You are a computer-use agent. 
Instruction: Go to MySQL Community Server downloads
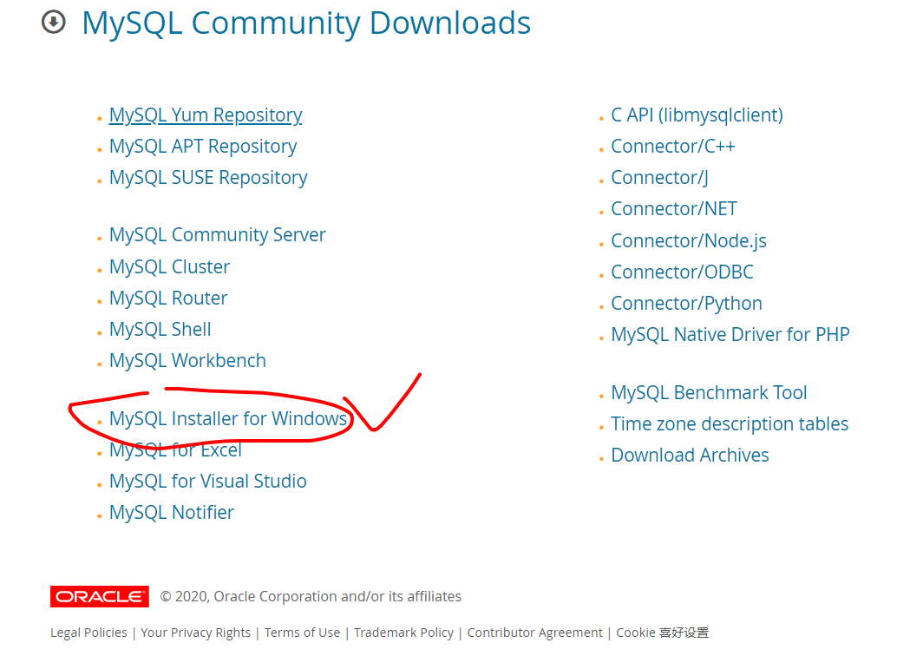(217, 235)
